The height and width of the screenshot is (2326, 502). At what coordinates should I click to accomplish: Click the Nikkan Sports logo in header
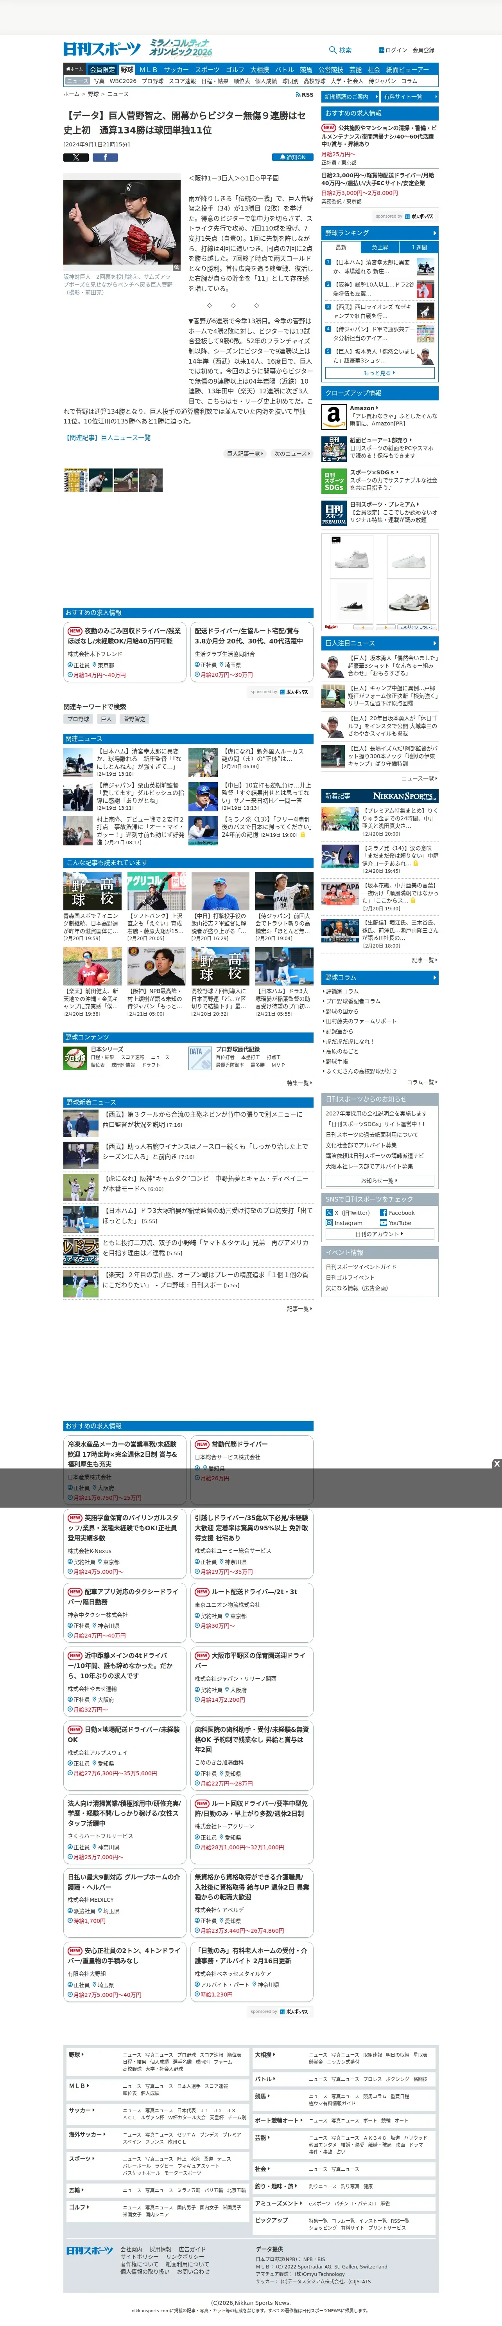click(x=101, y=49)
